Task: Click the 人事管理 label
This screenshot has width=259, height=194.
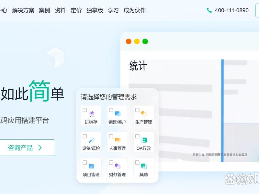Action: coord(117,148)
